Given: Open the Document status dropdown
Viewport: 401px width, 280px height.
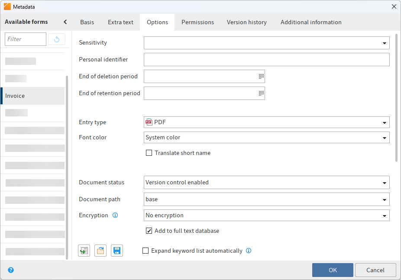Looking at the screenshot, I should tap(384, 182).
